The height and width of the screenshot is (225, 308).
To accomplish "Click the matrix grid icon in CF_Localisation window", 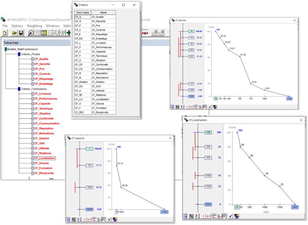I will tap(191, 216).
